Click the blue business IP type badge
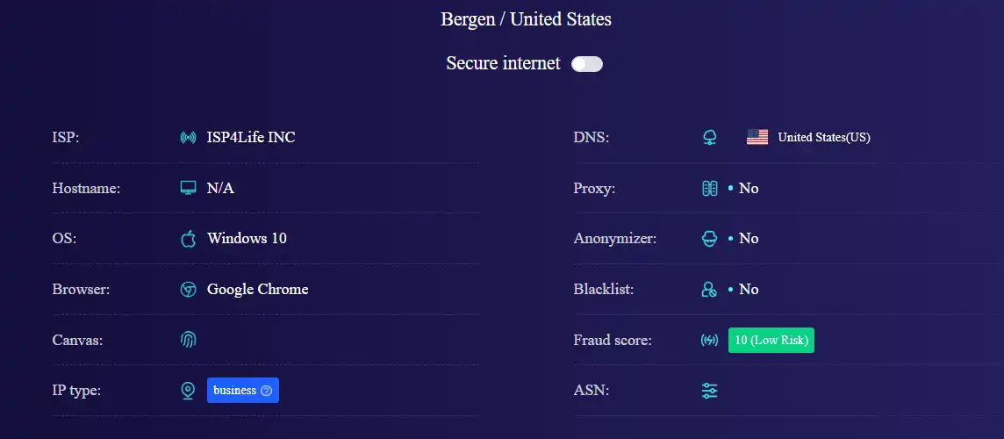 pos(243,391)
